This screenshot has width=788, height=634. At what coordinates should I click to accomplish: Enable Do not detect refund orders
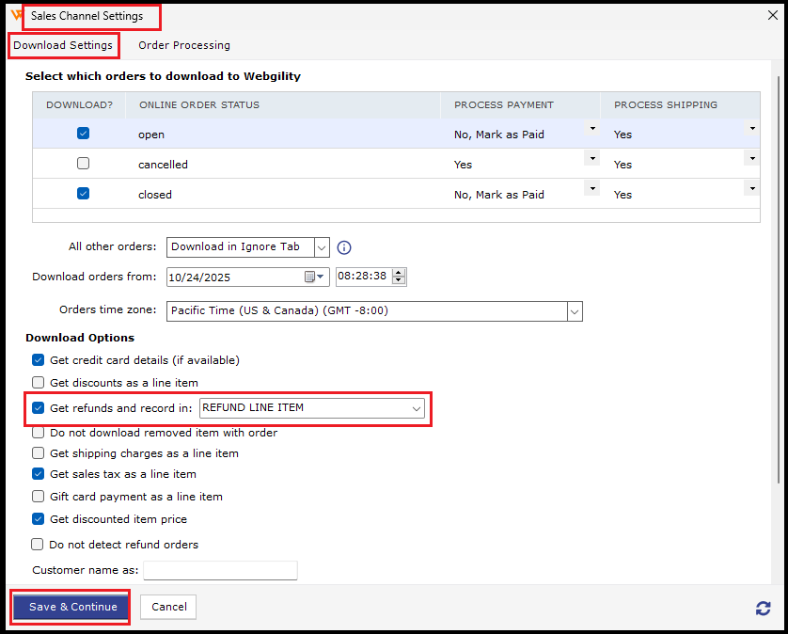tap(38, 544)
